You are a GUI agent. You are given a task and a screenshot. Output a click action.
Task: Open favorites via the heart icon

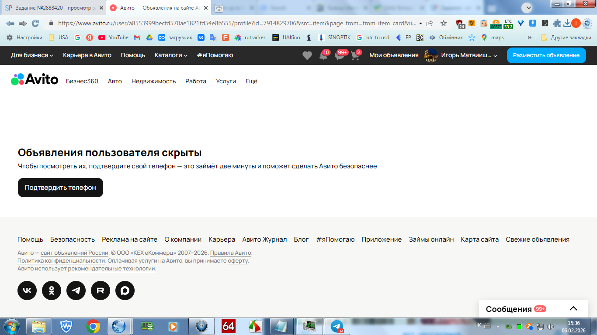coord(307,55)
